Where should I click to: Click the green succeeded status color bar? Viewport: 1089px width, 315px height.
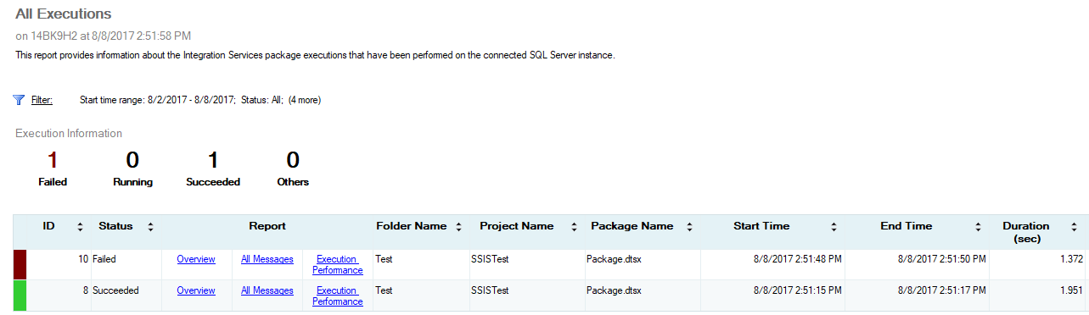point(20,296)
